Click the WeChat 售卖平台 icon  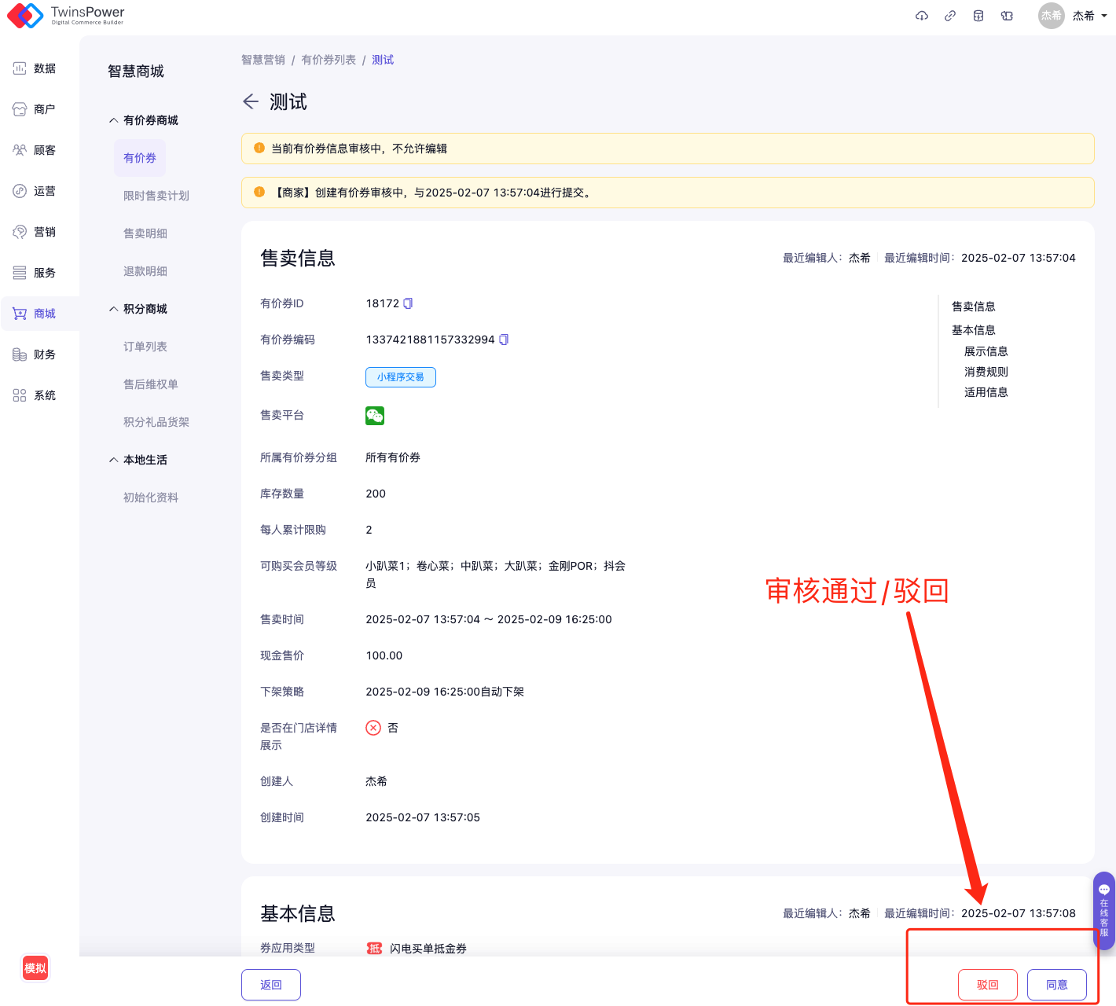375,416
